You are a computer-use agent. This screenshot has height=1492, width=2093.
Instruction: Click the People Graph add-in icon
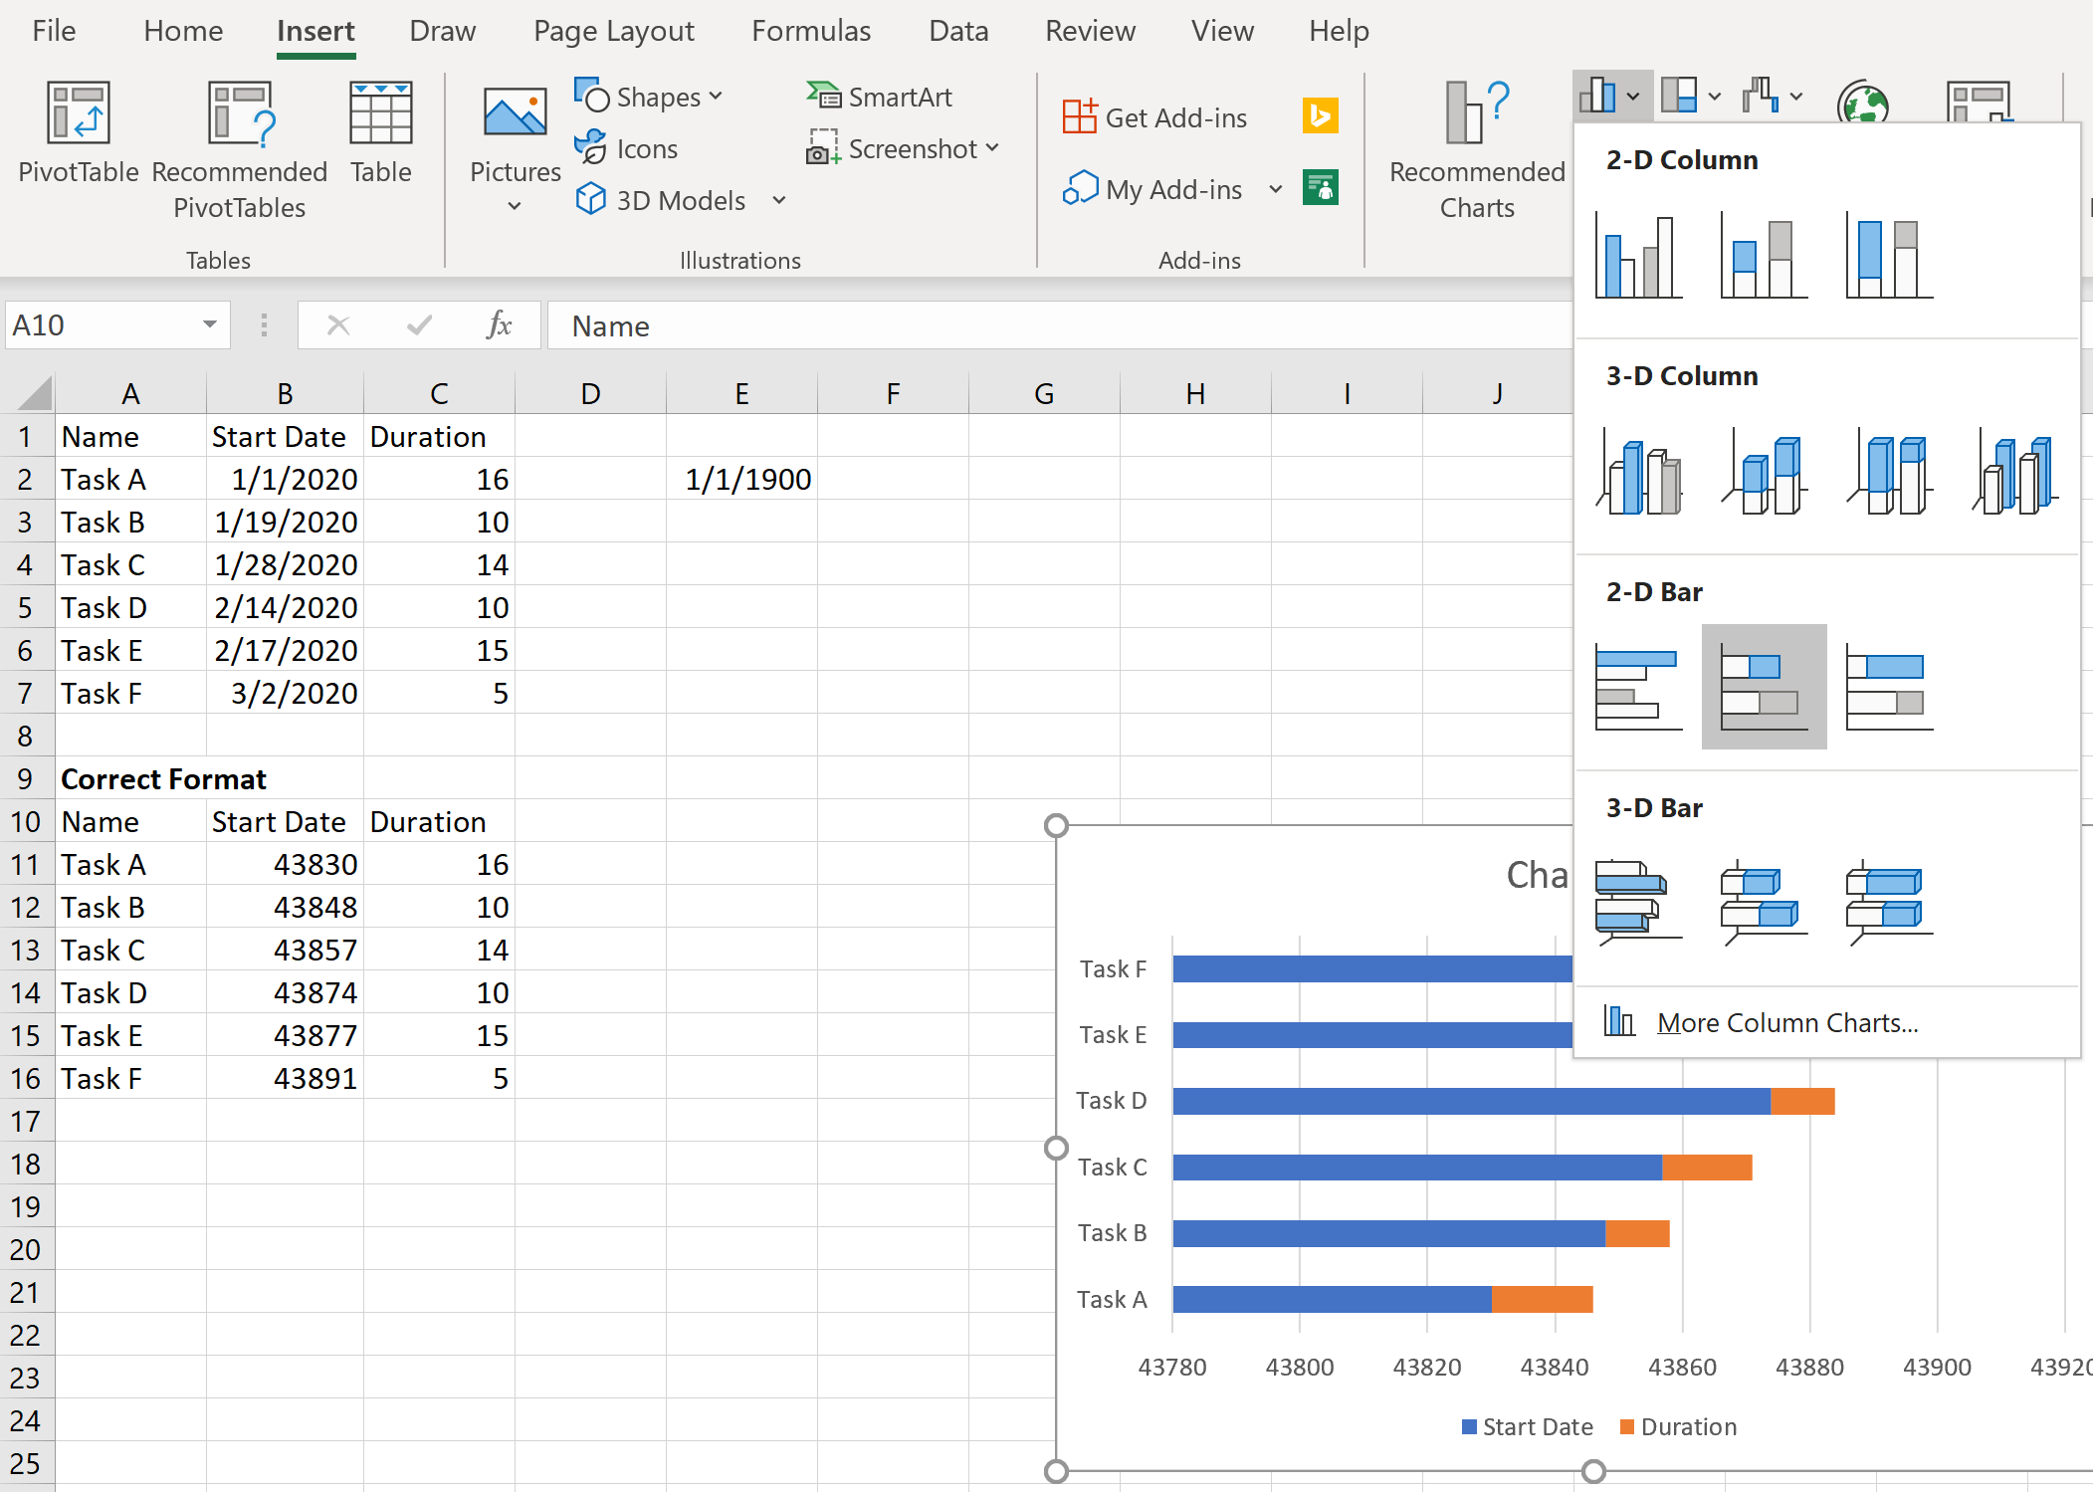(x=1321, y=188)
